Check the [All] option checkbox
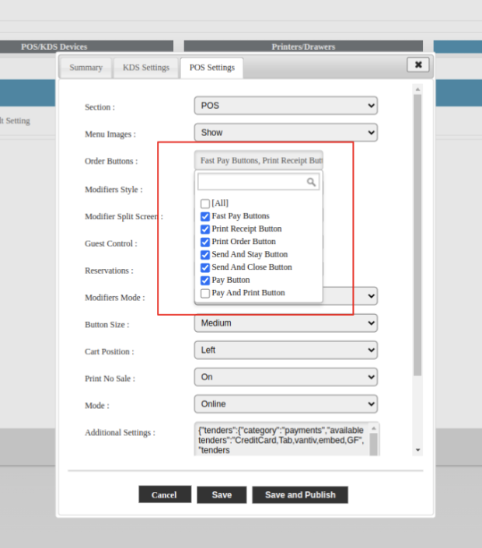 click(x=205, y=204)
